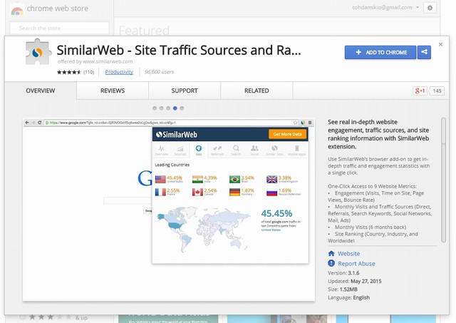456x323 pixels.
Task: Click the Brazil flag icon
Action: [x=234, y=179]
